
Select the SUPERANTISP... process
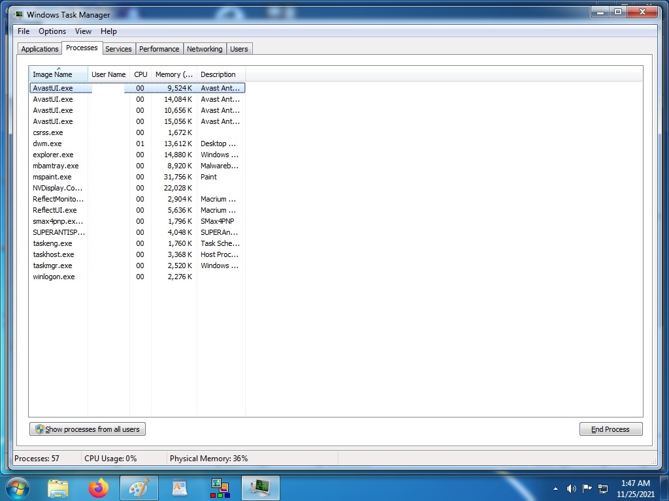point(137,232)
